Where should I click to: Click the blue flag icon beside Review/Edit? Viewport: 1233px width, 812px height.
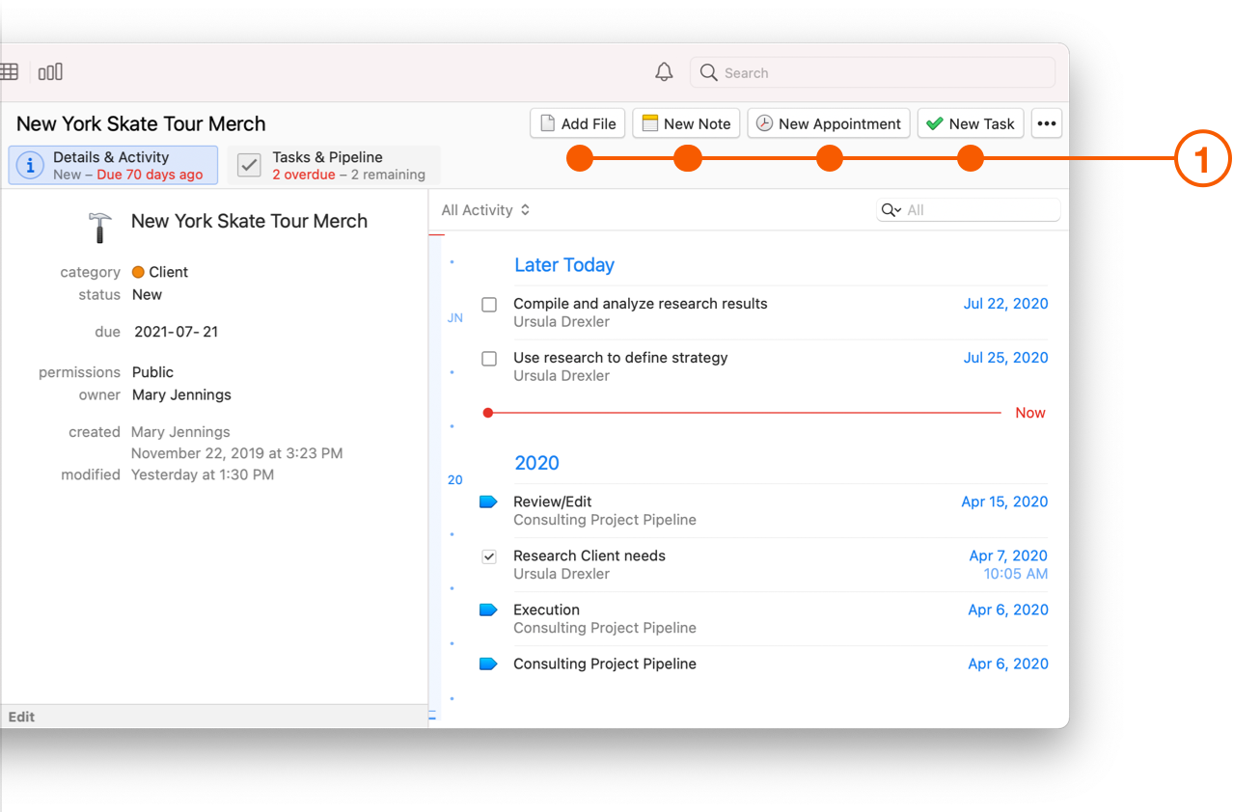point(488,501)
